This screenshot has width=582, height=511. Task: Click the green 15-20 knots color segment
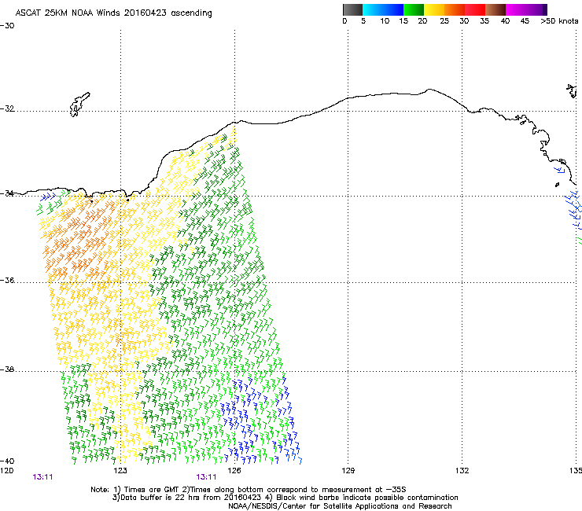tap(414, 9)
